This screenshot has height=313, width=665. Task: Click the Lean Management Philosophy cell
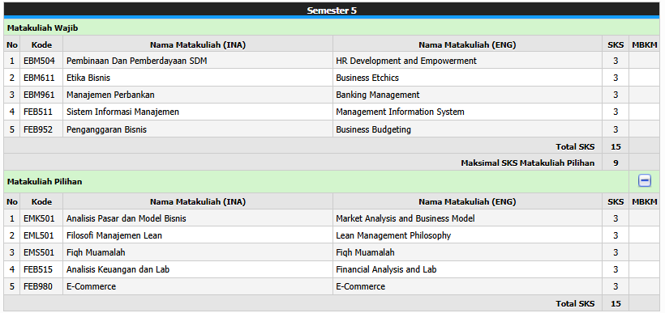467,235
